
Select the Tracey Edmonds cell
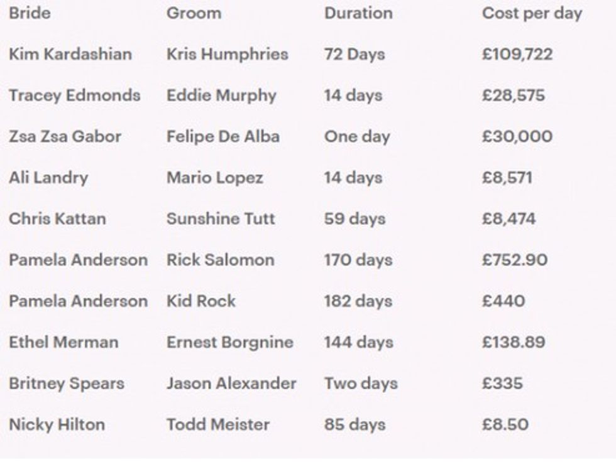tap(74, 95)
